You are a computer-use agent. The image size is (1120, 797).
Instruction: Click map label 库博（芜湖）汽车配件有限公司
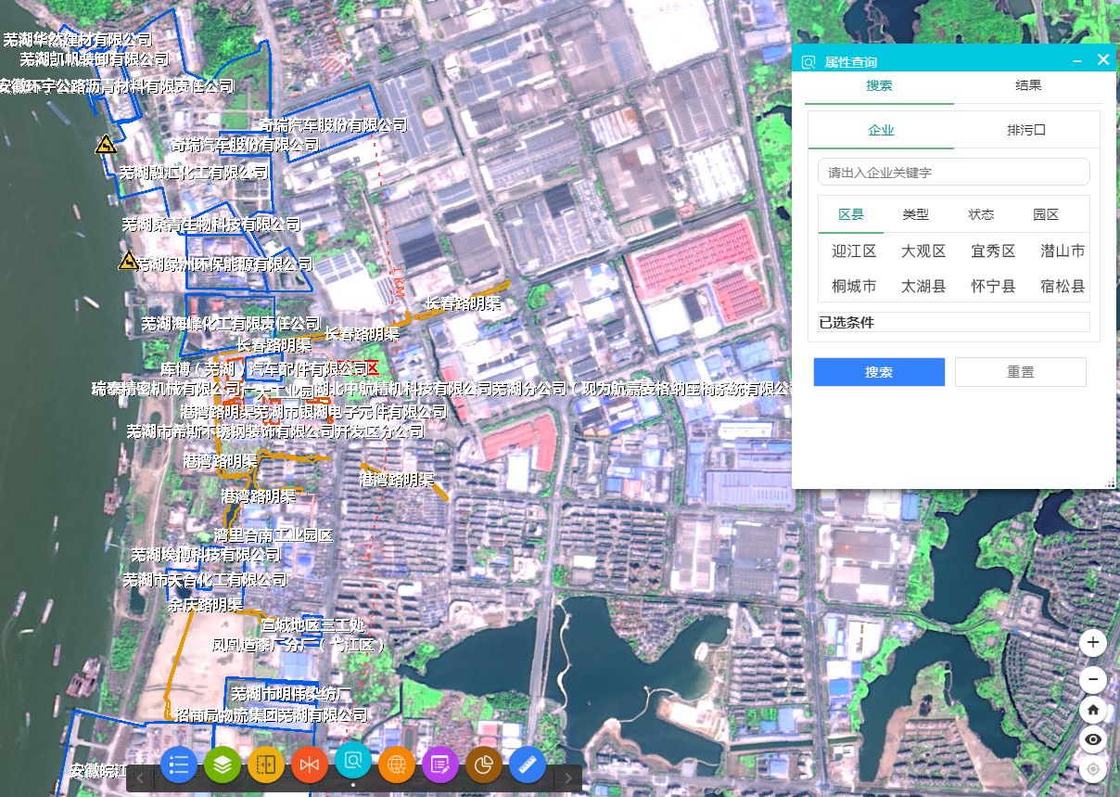(264, 370)
